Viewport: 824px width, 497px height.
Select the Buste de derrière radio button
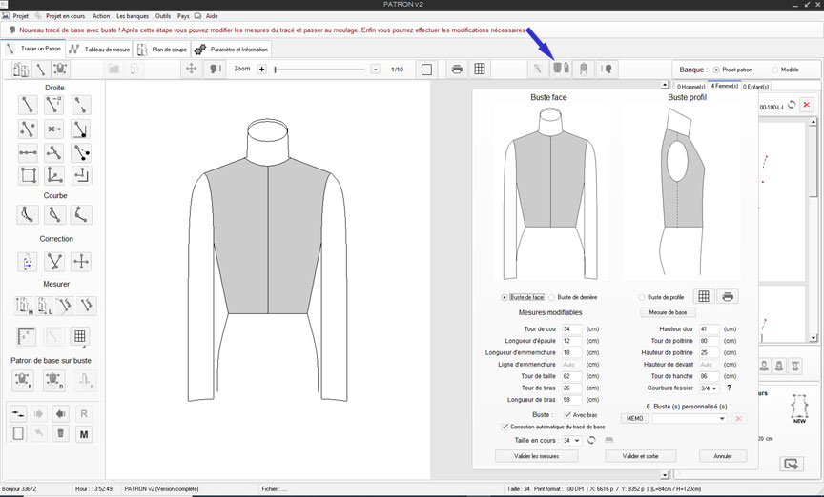pos(552,297)
